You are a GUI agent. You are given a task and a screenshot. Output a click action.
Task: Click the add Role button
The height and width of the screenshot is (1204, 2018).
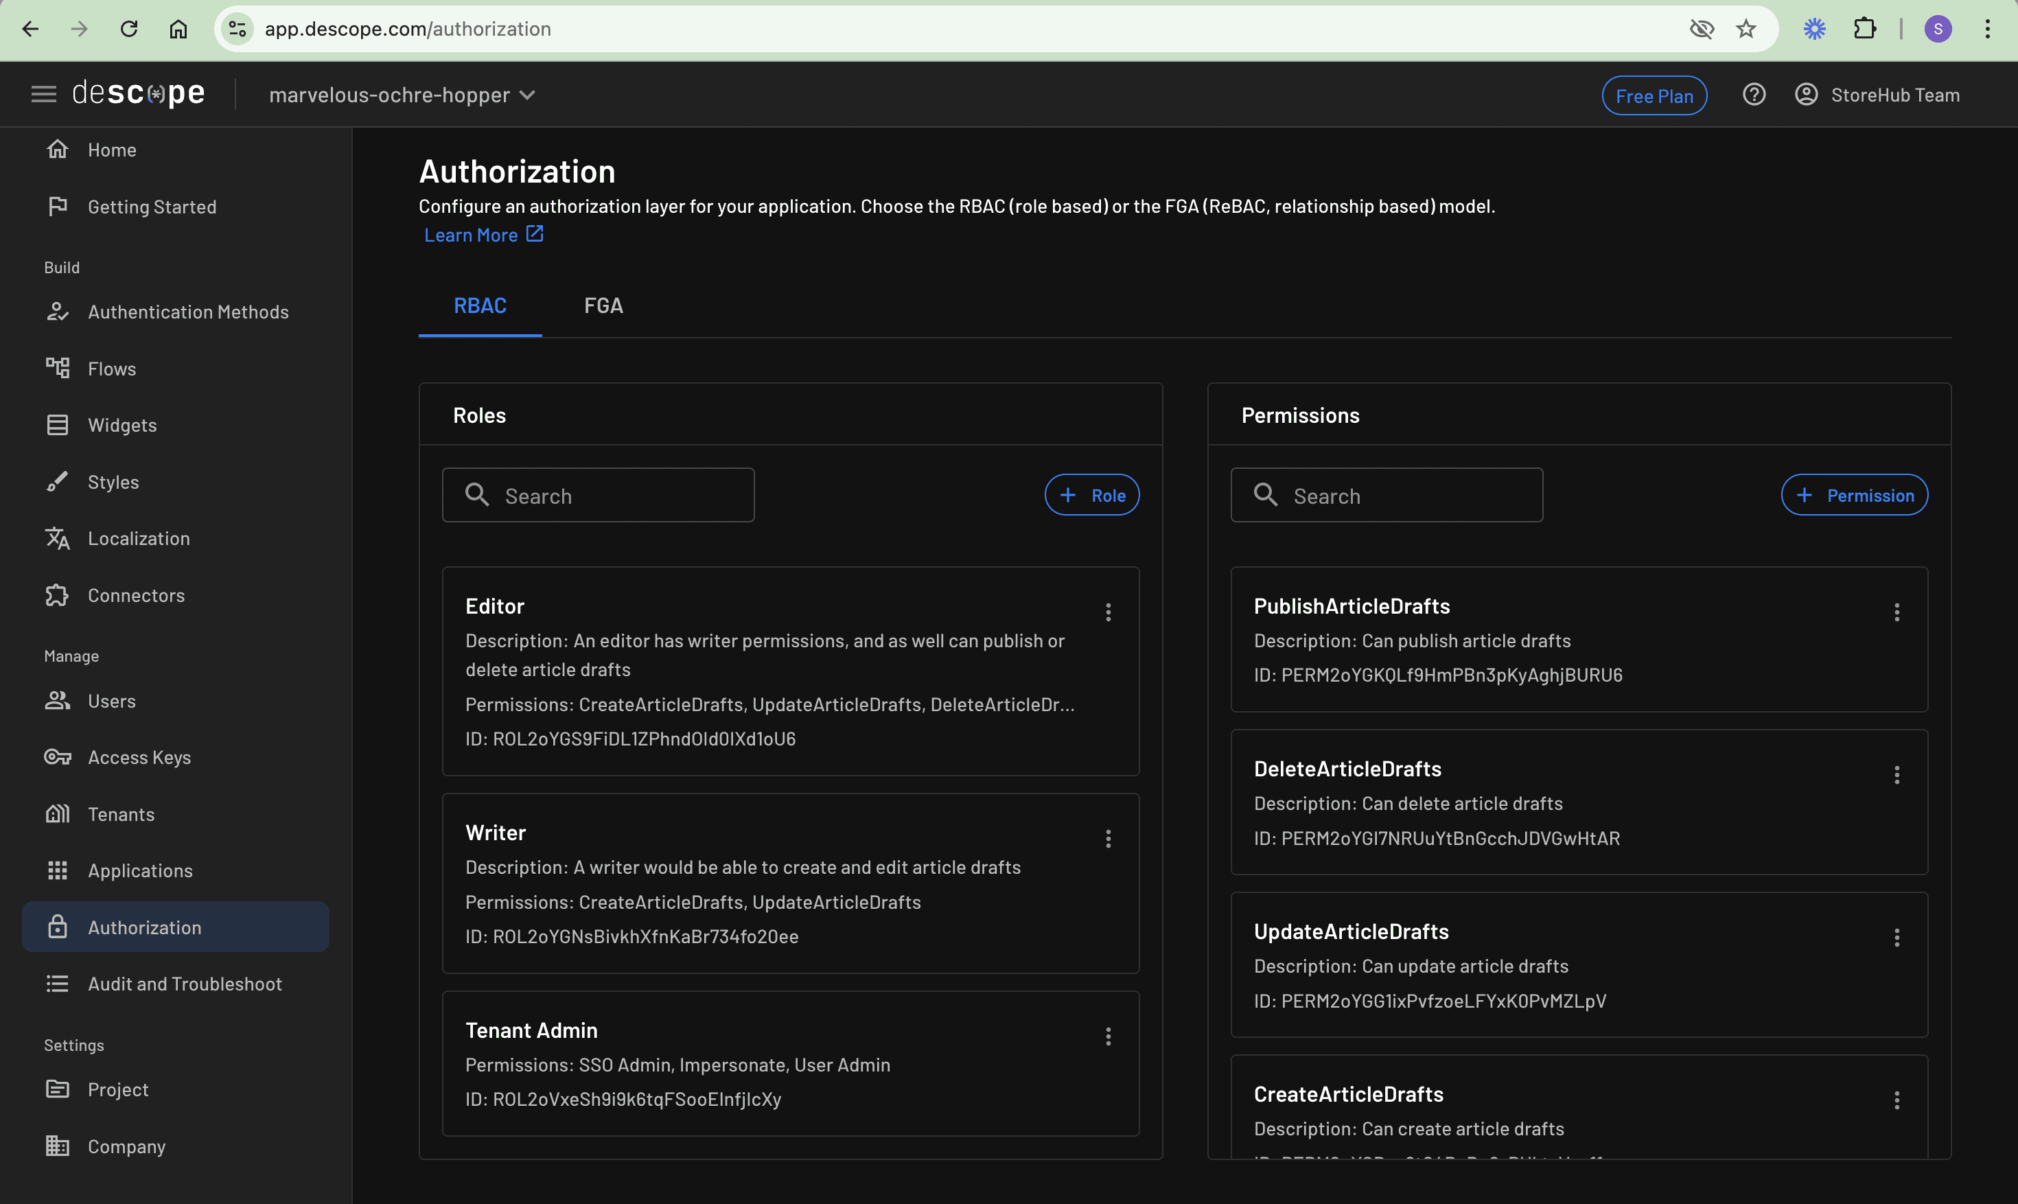(x=1092, y=495)
